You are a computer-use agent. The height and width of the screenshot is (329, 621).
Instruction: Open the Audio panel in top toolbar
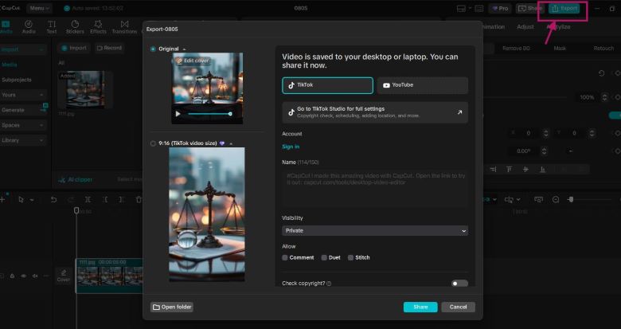(x=29, y=27)
